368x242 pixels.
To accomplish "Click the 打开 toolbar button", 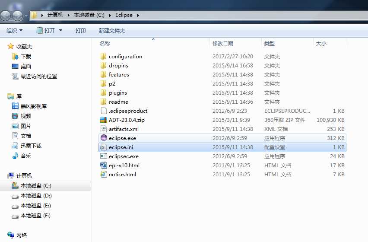I will click(46, 31).
